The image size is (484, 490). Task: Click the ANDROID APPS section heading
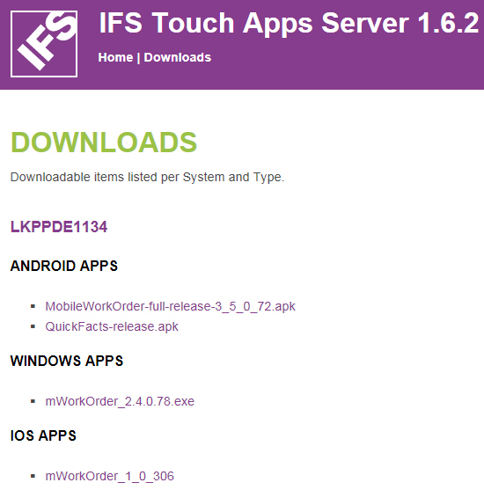(x=64, y=266)
